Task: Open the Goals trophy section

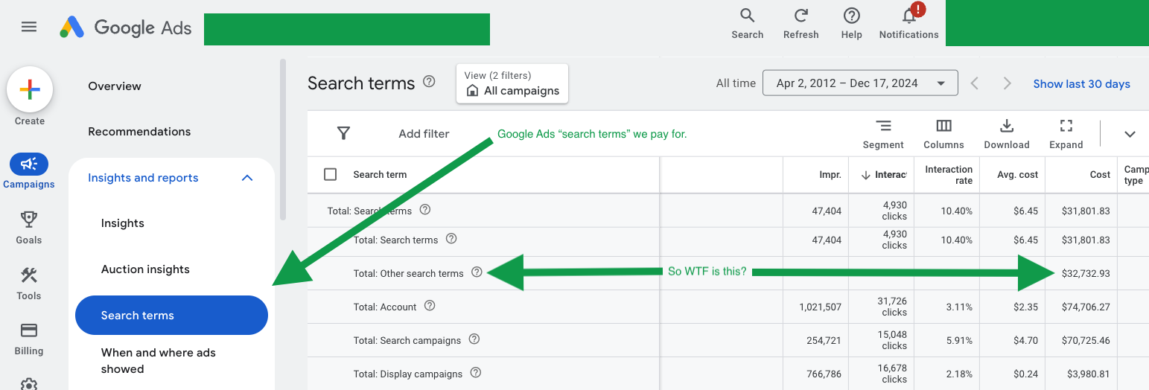Action: [x=29, y=227]
